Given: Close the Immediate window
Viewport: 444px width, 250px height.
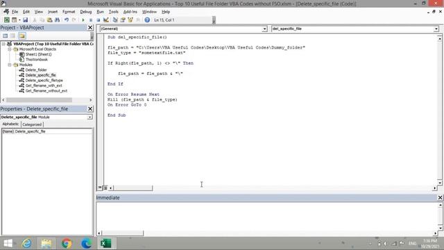Looking at the screenshot, I should 440,197.
